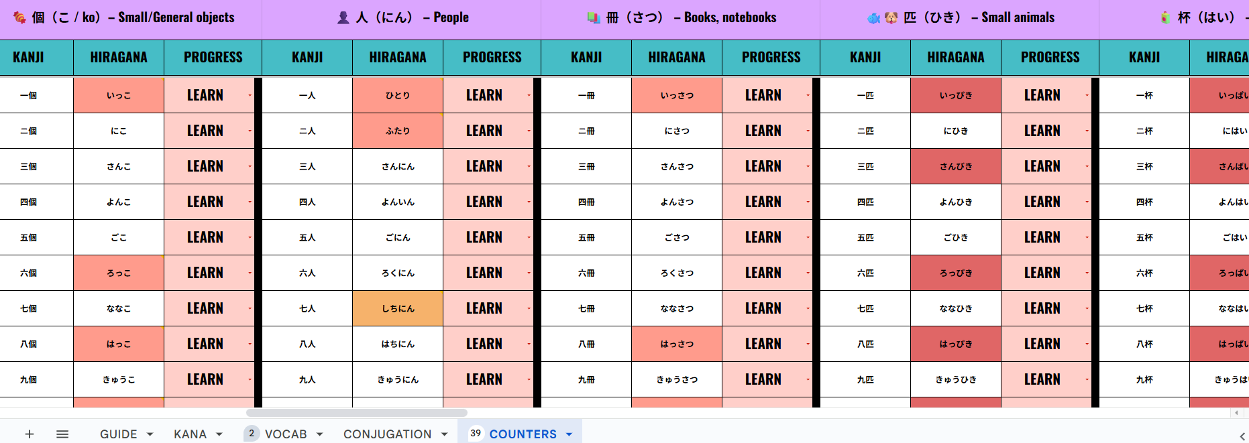Click the comment count badge on VOCAB tab

pos(252,434)
